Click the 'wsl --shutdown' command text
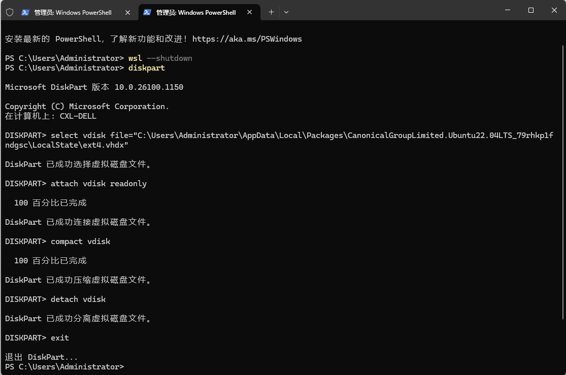Image resolution: width=566 pixels, height=375 pixels. [x=160, y=58]
